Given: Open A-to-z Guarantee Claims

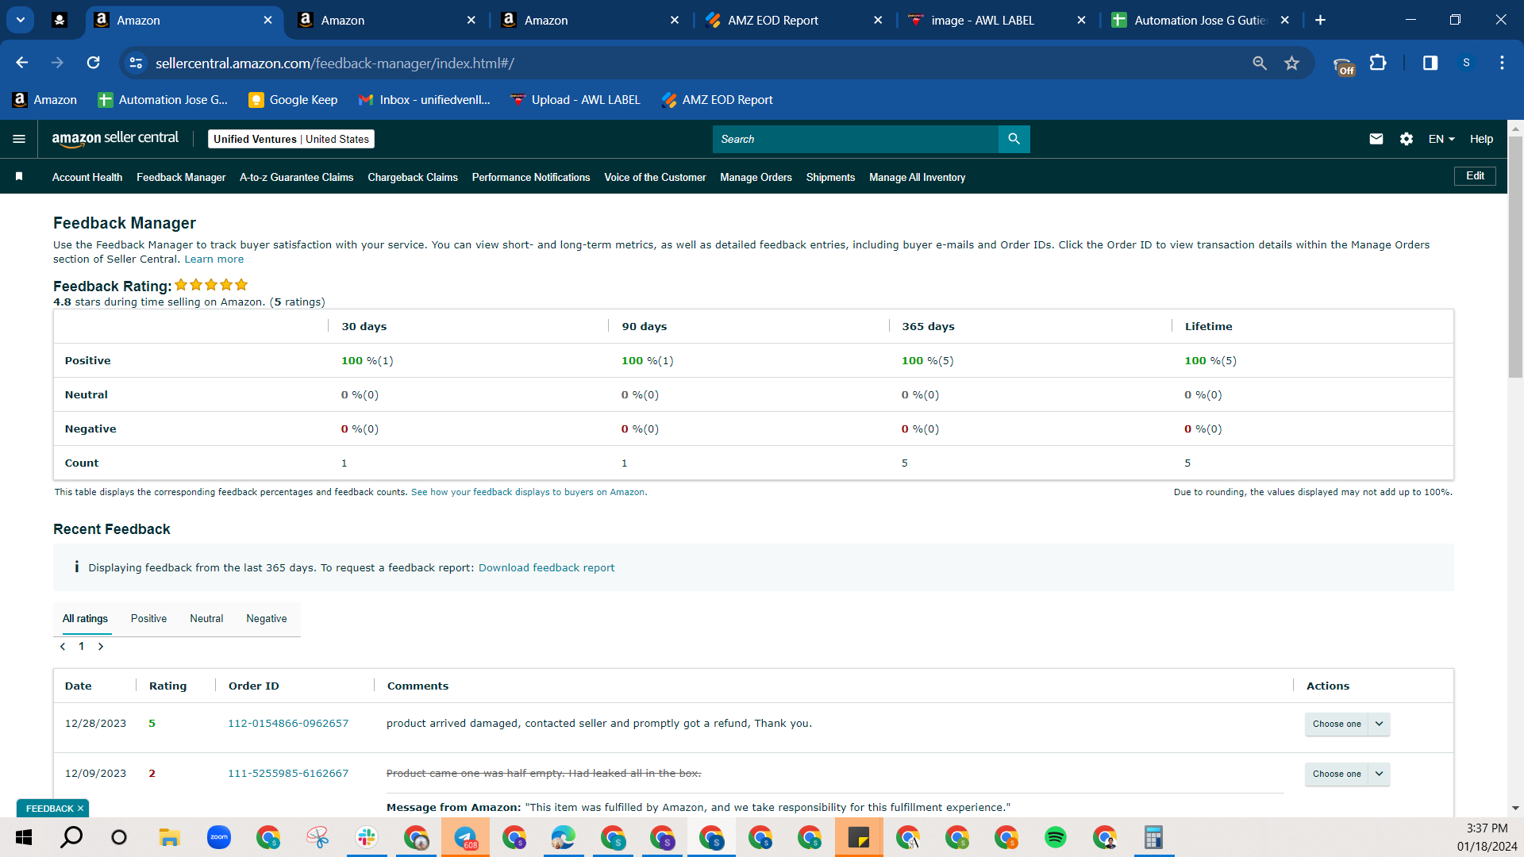Looking at the screenshot, I should click(296, 177).
